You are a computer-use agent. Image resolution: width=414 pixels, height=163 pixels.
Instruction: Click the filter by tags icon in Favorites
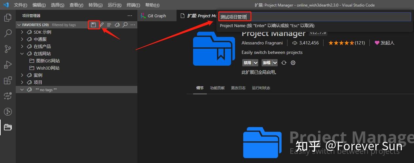117,25
